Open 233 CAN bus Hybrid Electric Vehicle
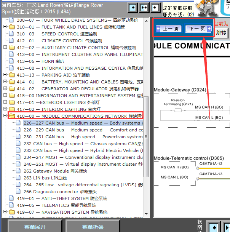This screenshot has width=230, height=232. [83, 150]
